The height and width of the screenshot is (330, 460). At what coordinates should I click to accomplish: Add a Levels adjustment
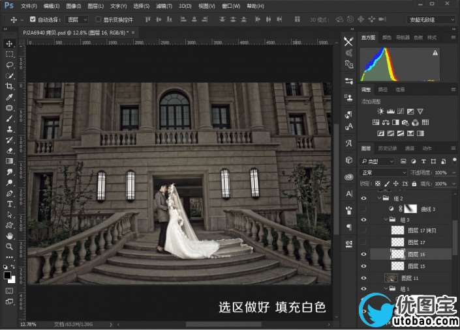tap(390, 111)
